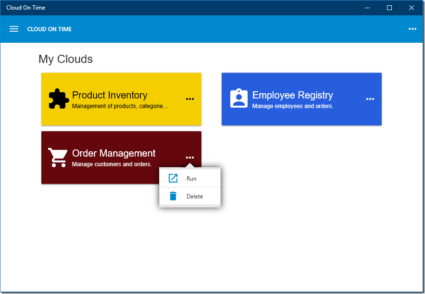Click the CLOUD ON TIME app bar title
The height and width of the screenshot is (294, 425).
point(50,29)
